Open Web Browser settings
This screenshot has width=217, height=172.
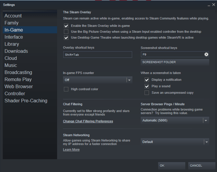tap(30, 87)
